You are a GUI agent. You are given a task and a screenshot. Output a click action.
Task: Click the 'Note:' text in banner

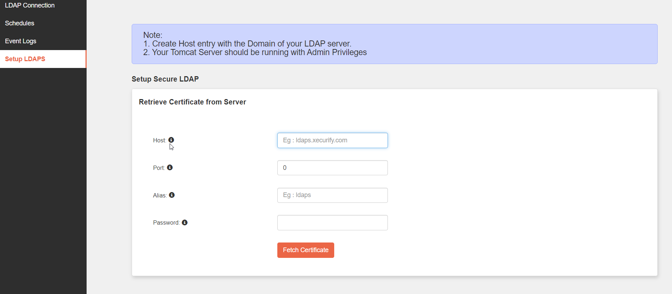pos(153,35)
